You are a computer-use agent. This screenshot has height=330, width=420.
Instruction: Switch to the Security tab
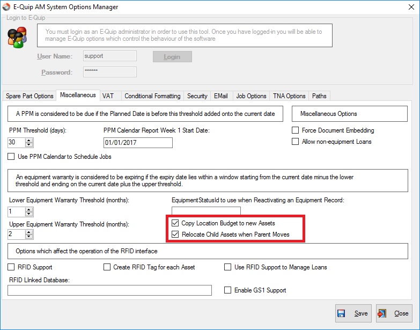click(197, 96)
